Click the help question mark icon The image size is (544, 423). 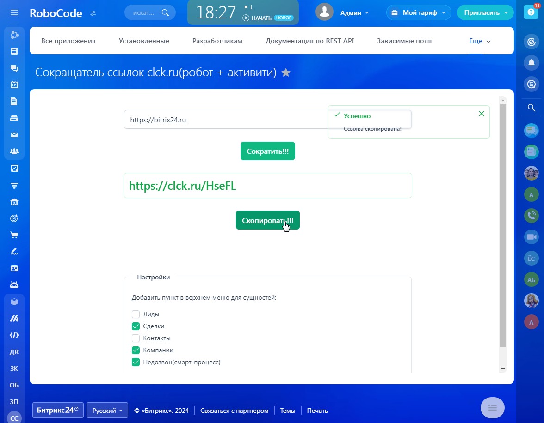(x=531, y=12)
